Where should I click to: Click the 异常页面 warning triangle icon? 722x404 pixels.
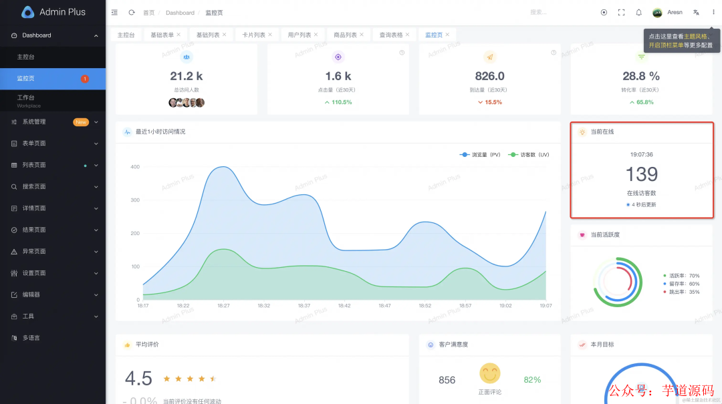[14, 252]
